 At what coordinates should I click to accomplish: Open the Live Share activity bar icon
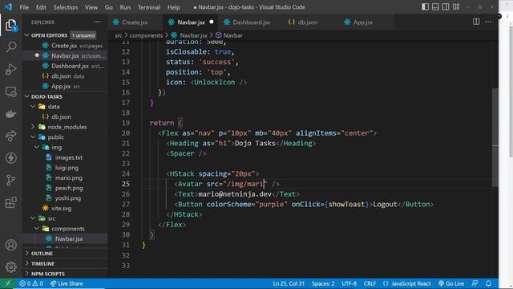coord(10,136)
